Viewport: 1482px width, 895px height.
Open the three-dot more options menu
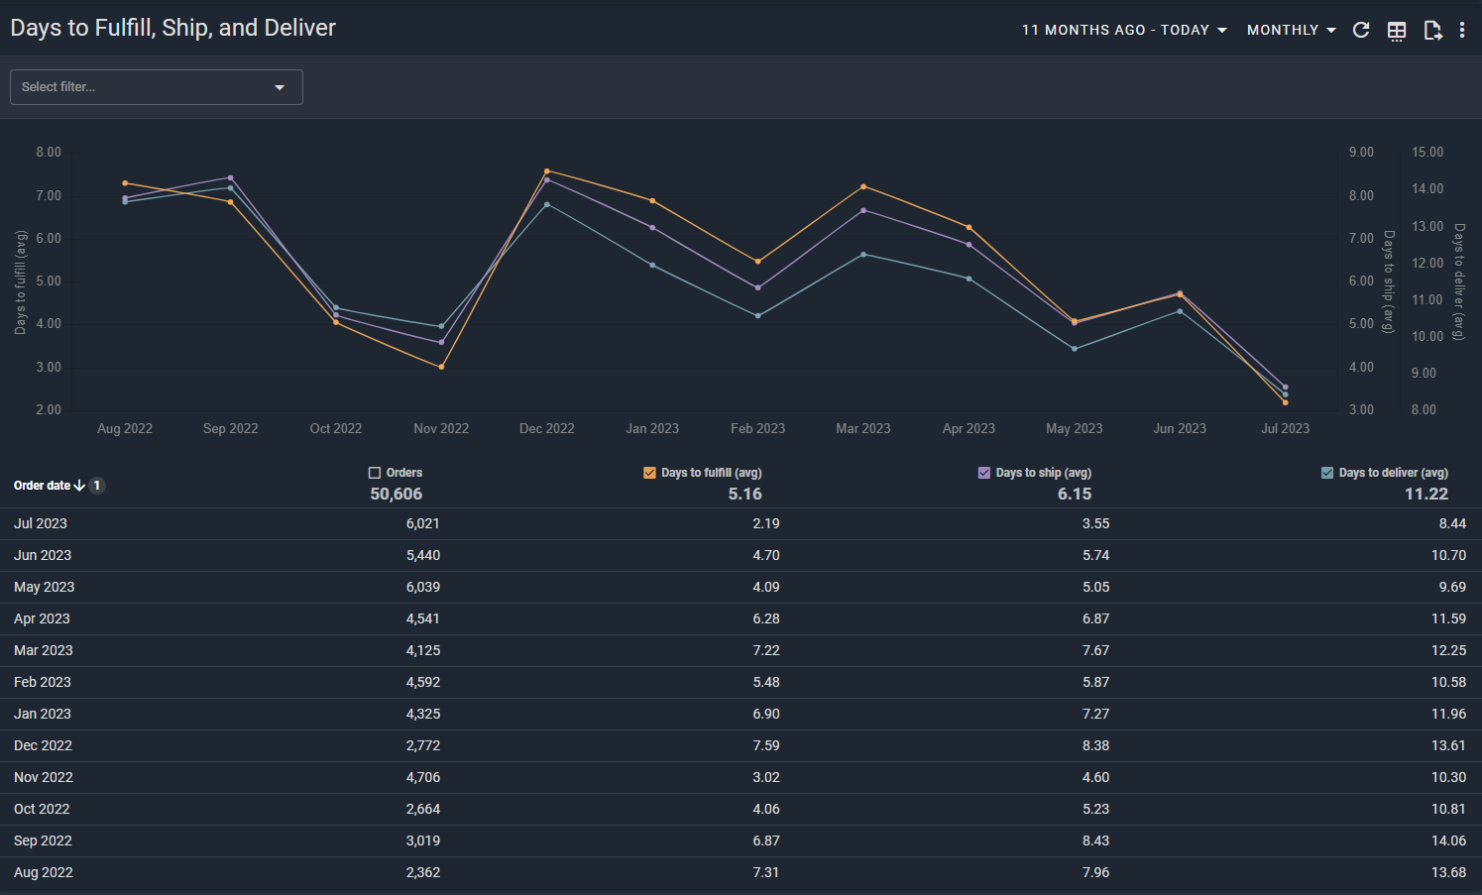1462,30
